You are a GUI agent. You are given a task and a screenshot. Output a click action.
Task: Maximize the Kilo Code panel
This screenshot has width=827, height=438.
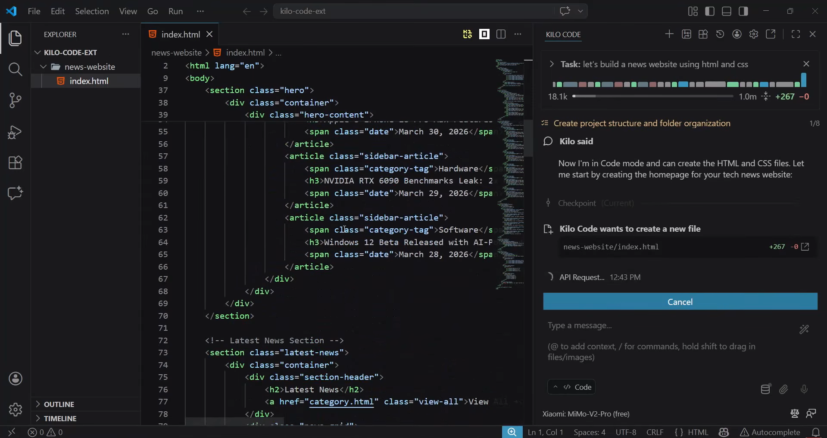796,34
